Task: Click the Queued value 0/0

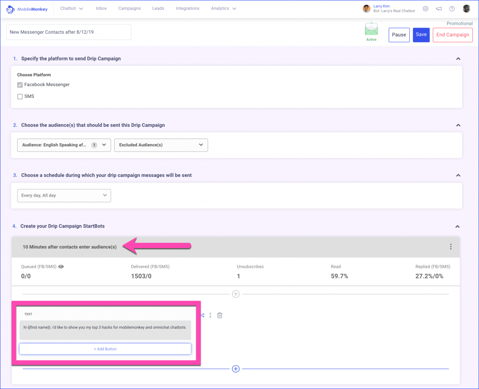Action: coord(26,276)
